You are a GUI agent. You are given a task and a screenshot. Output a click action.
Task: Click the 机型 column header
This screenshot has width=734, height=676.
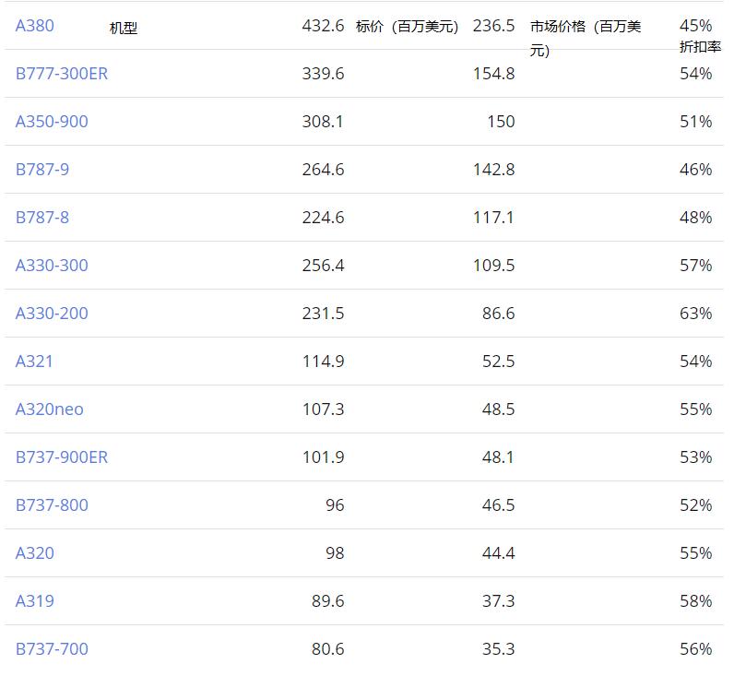[x=124, y=28]
